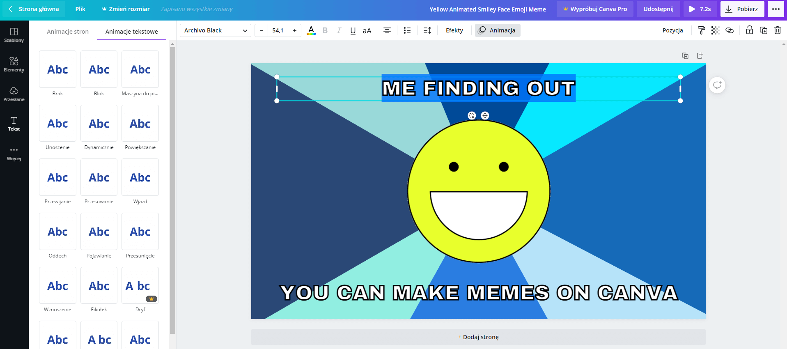787x349 pixels.
Task: Select the Maszyna do pisania animation
Action: click(x=140, y=69)
